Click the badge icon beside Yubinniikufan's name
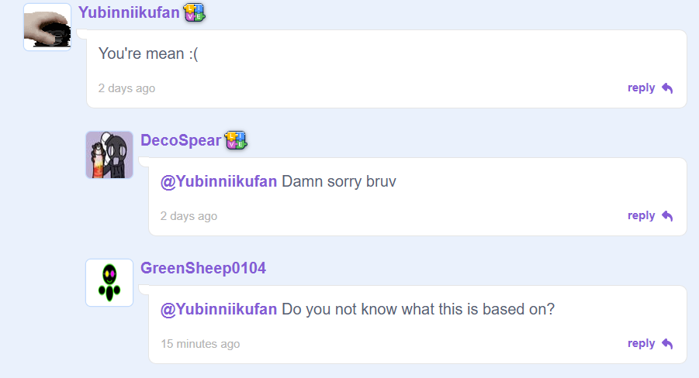 coord(194,12)
